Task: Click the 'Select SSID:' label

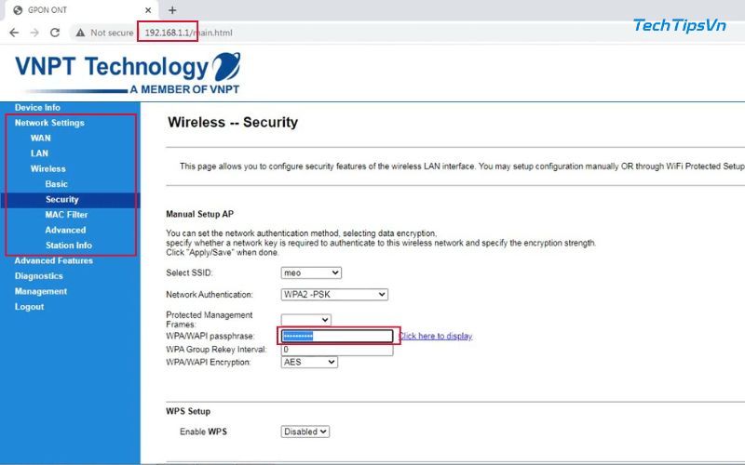Action: (189, 272)
